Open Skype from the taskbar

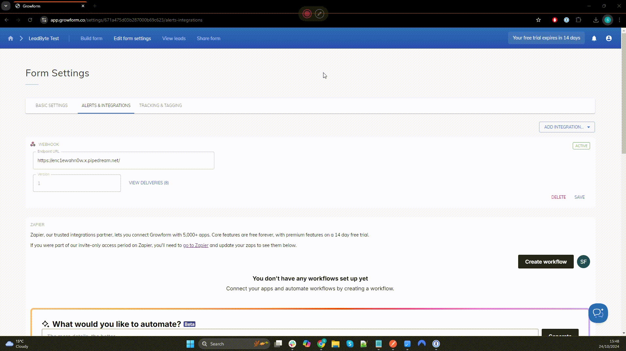click(x=350, y=344)
